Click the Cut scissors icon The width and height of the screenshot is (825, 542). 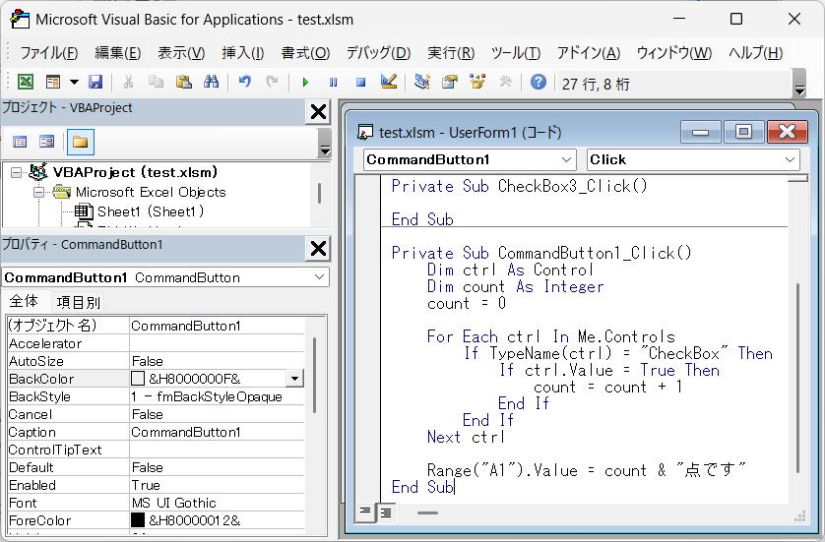(128, 82)
